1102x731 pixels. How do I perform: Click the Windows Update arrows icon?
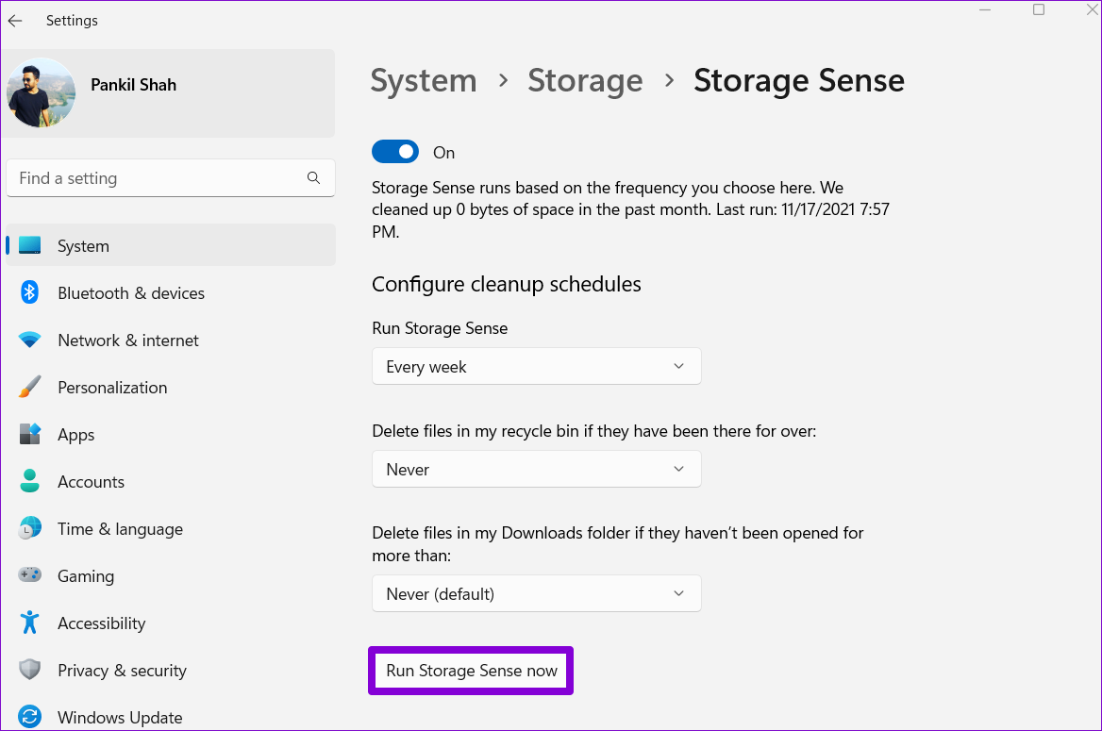(x=29, y=716)
